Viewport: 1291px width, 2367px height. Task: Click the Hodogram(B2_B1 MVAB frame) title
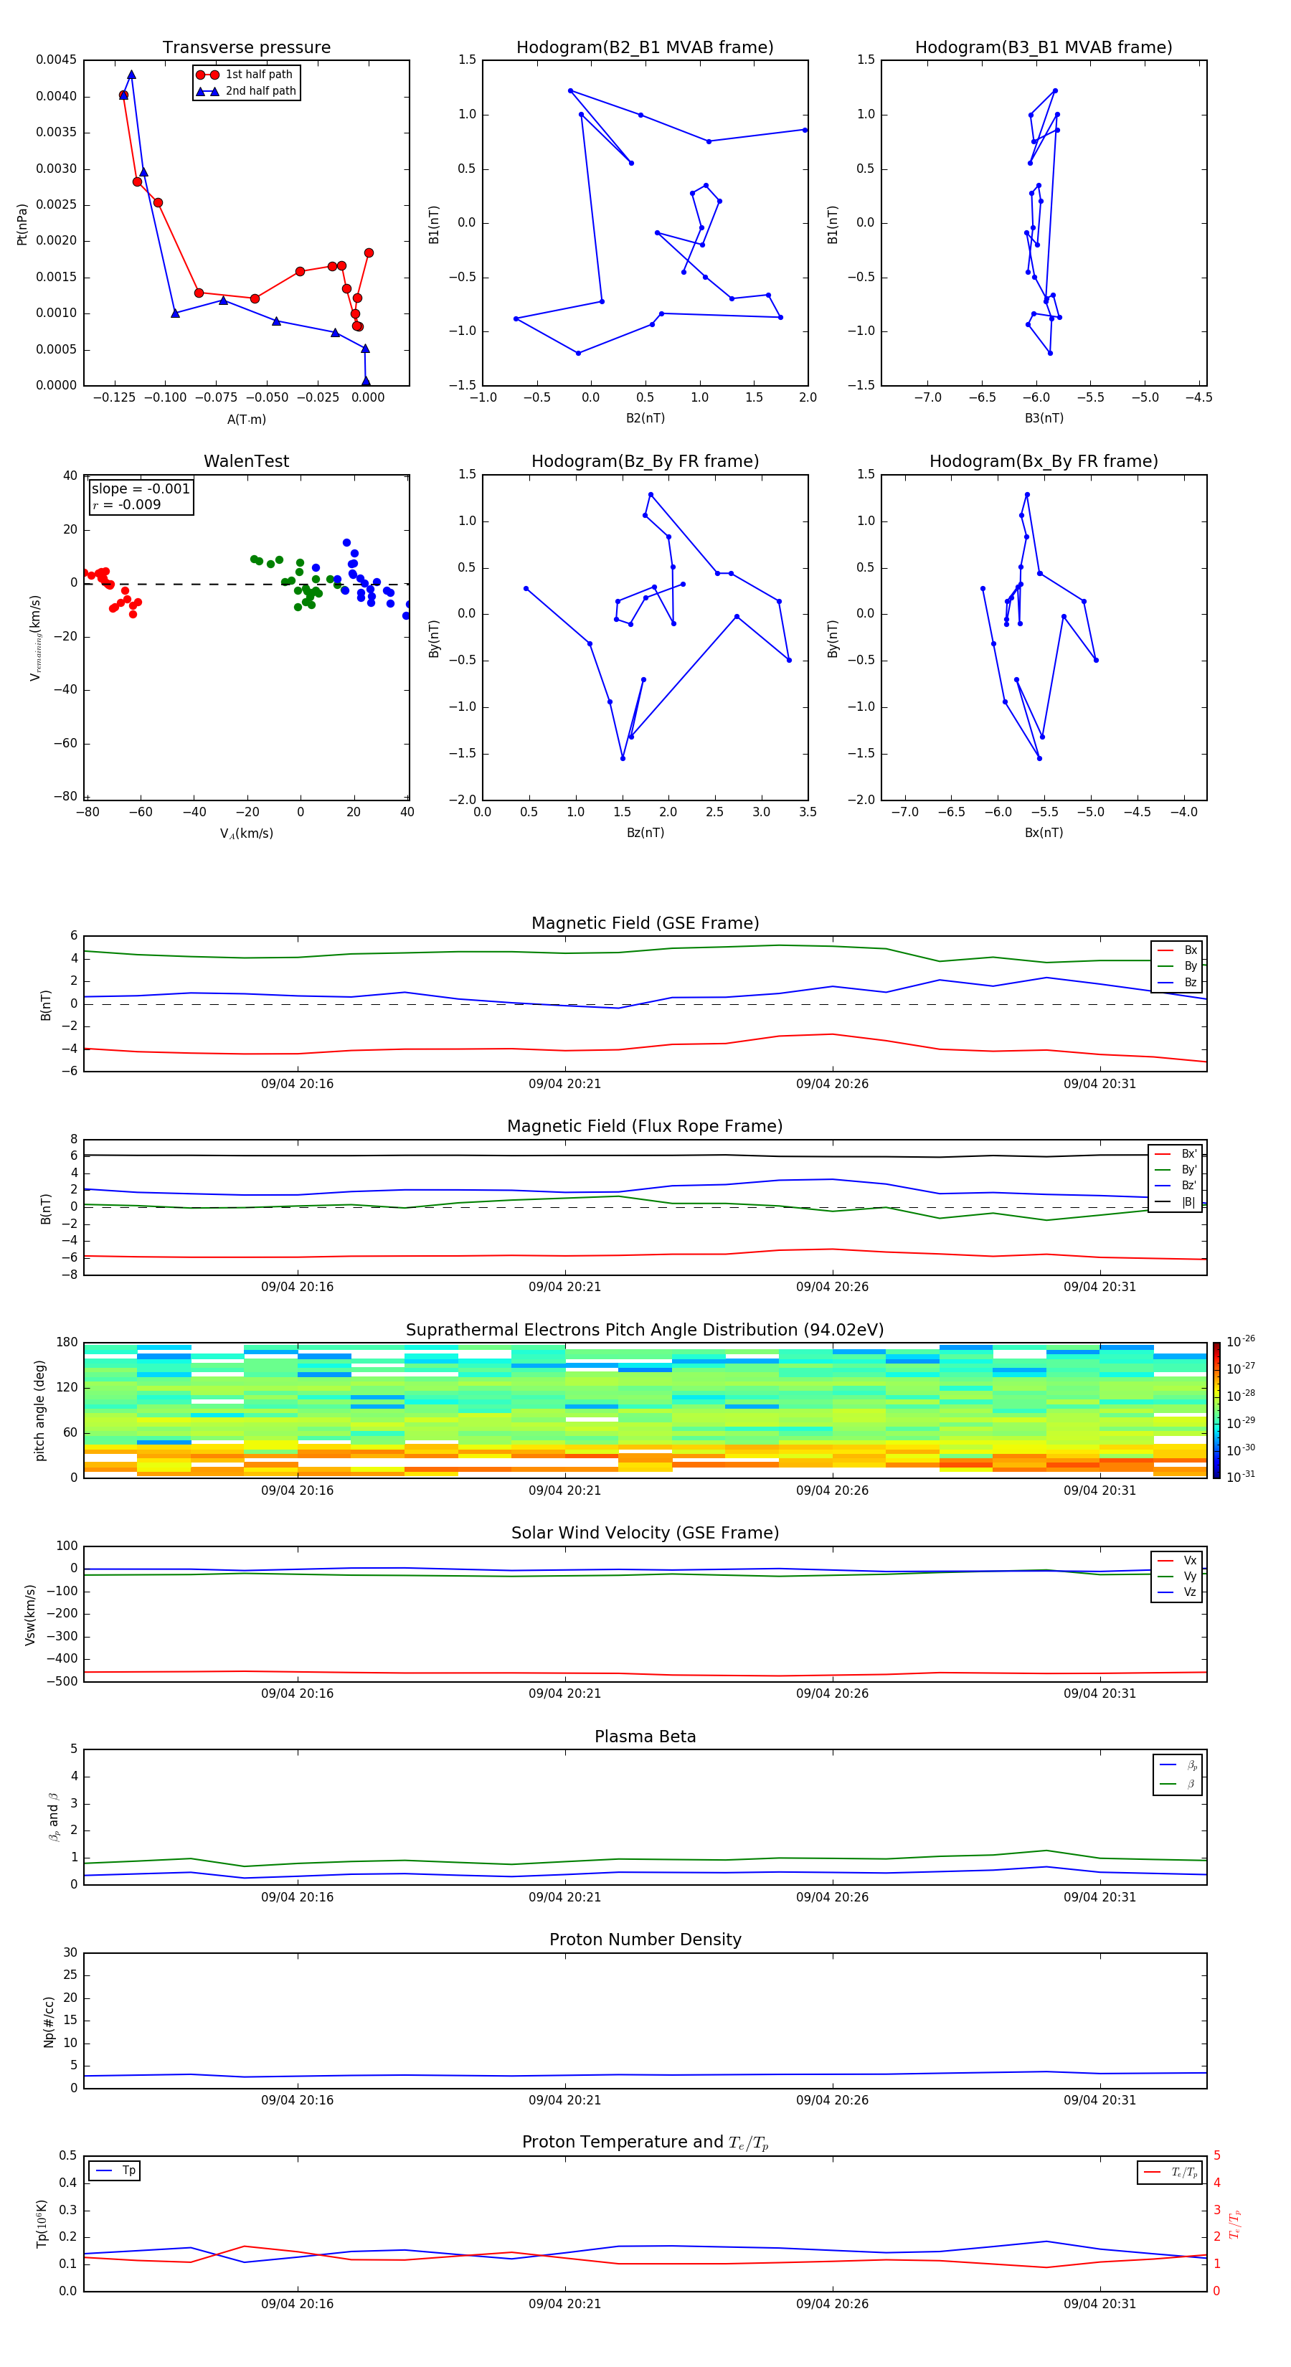pyautogui.click(x=645, y=48)
